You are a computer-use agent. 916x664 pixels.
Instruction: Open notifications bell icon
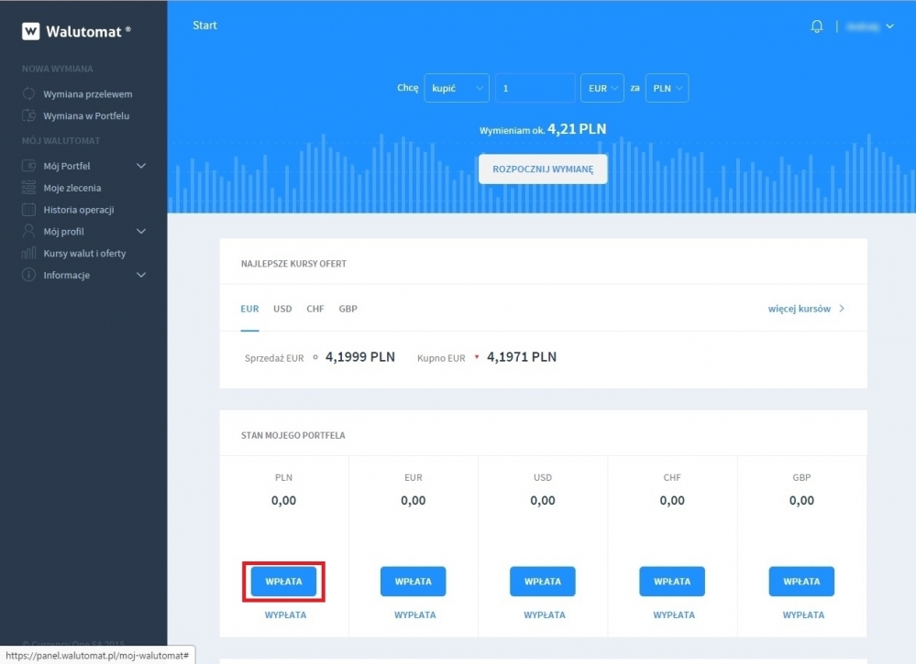(817, 27)
